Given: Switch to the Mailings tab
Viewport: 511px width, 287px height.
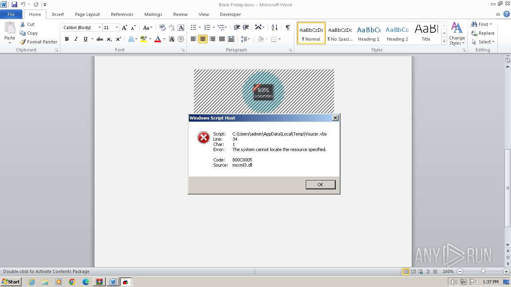Looking at the screenshot, I should 153,14.
